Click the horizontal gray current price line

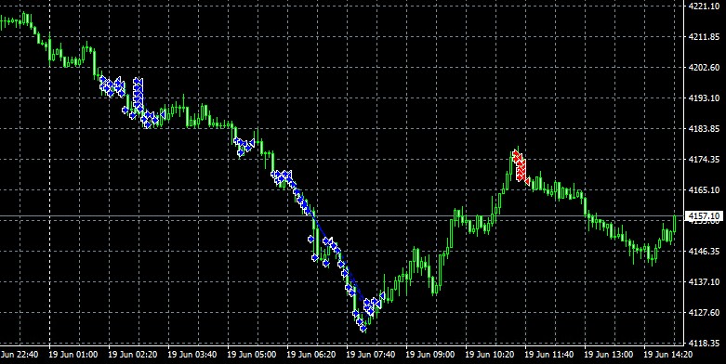coord(342,216)
